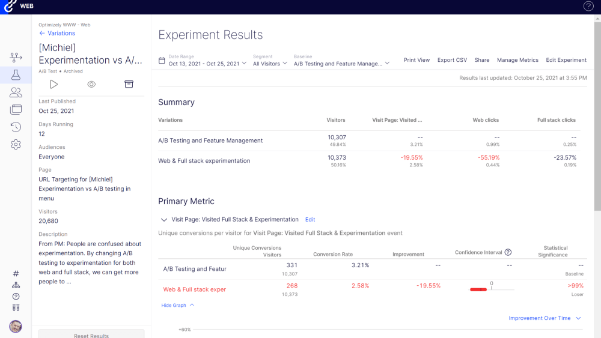Collapse the Visit Page primary metric chevron
The height and width of the screenshot is (338, 601).
[x=164, y=220]
